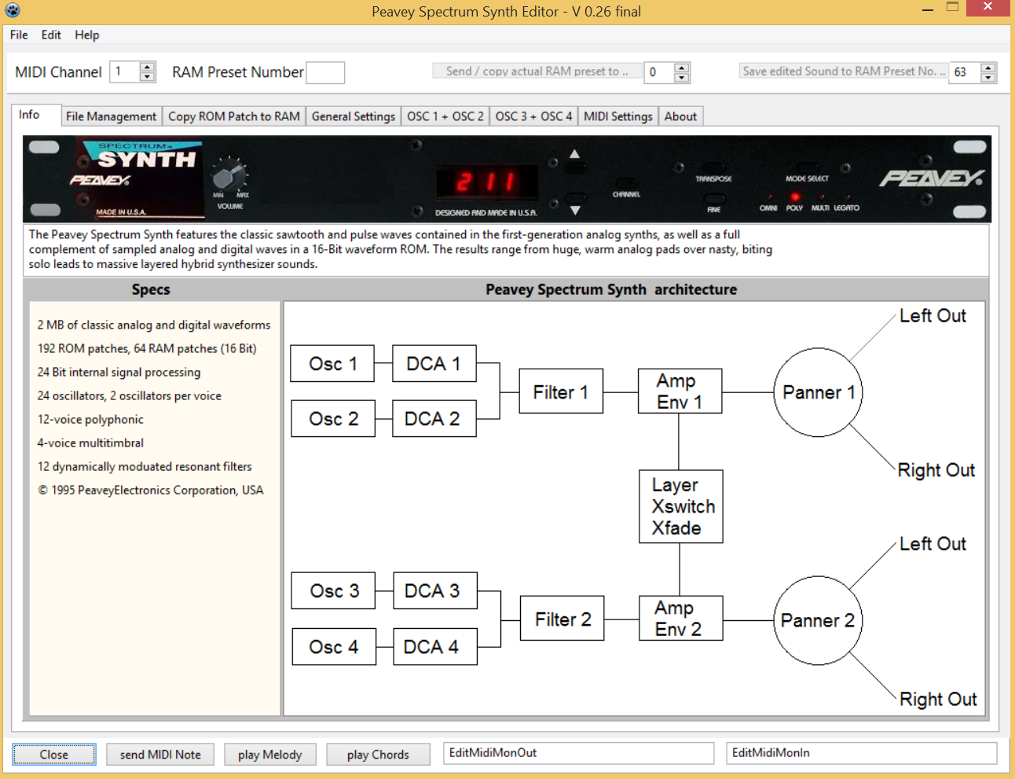Click the play Melody button
Viewport: 1015px width, 779px height.
coord(269,755)
